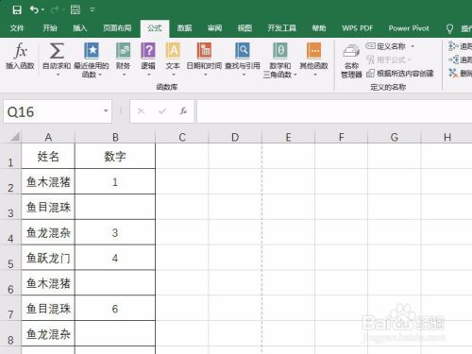Click the remove arrows icon at ribbon edge
The image size is (472, 354).
point(453,74)
